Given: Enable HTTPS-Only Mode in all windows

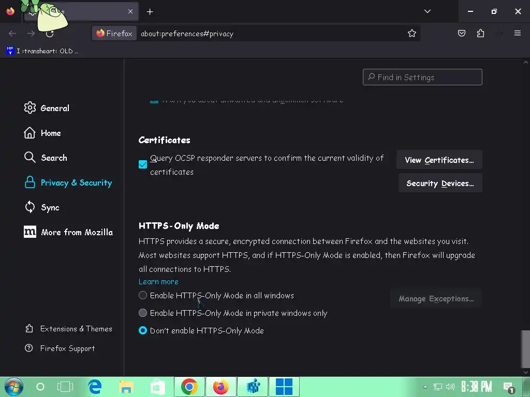Looking at the screenshot, I should (143, 295).
